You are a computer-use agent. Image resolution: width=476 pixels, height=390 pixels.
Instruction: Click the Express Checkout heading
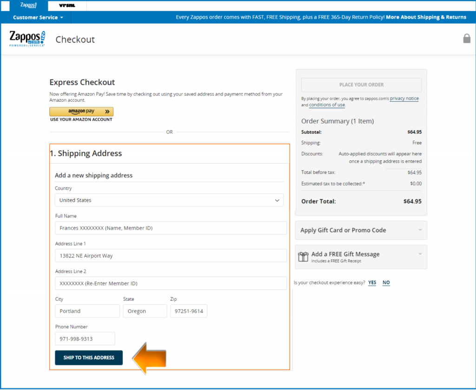tap(82, 82)
